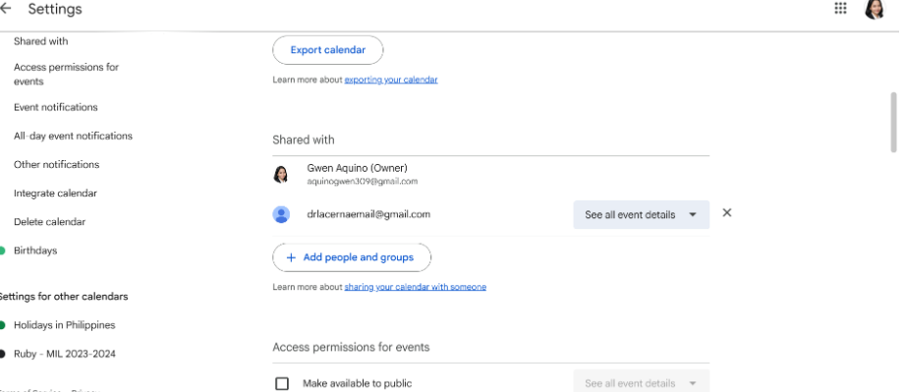
Task: Click the Shared with section heading
Action: click(303, 140)
